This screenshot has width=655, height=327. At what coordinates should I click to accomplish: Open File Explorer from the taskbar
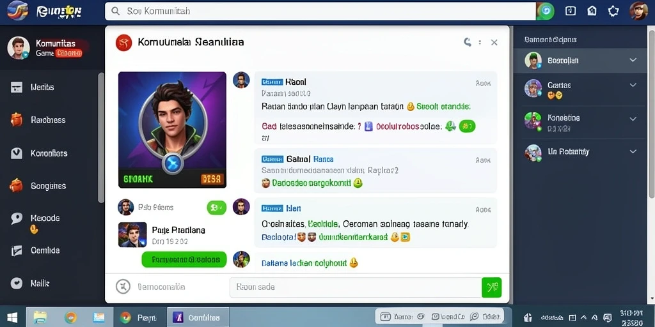point(40,318)
